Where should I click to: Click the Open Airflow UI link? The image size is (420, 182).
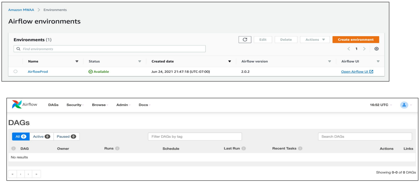(357, 72)
